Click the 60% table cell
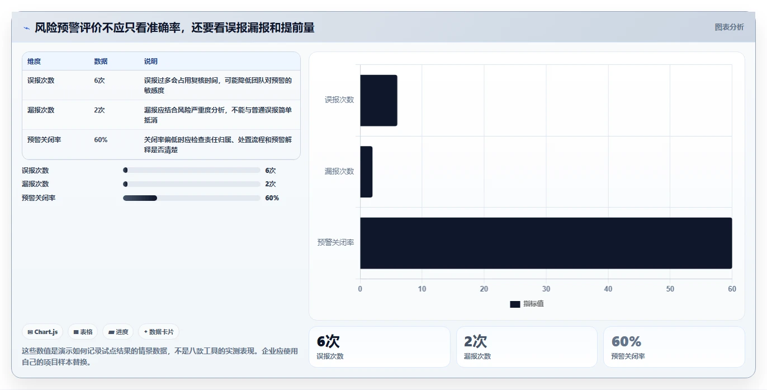The height and width of the screenshot is (390, 767). [x=101, y=140]
